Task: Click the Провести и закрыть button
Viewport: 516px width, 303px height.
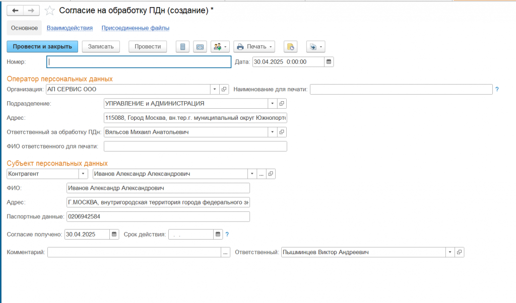Action: click(42, 47)
